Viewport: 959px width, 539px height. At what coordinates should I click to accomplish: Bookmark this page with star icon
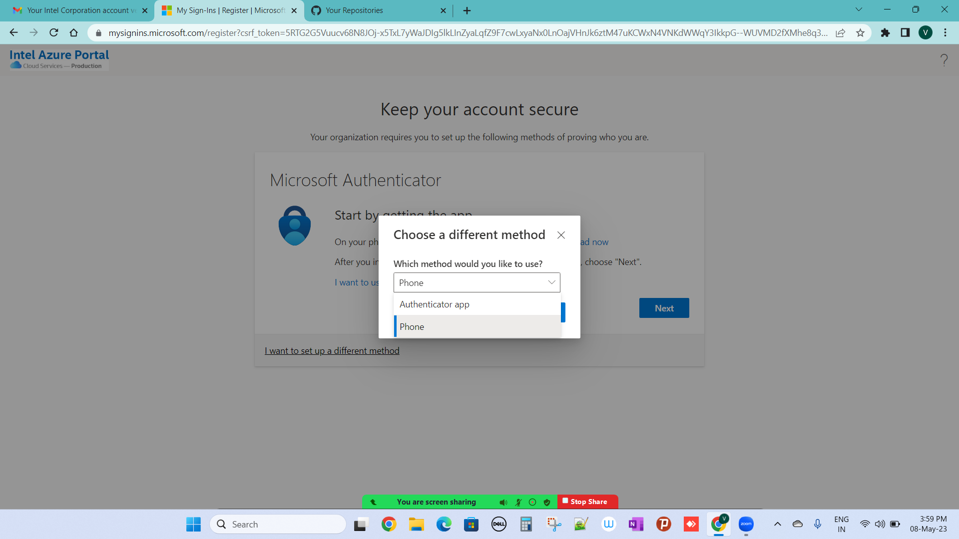(860, 33)
